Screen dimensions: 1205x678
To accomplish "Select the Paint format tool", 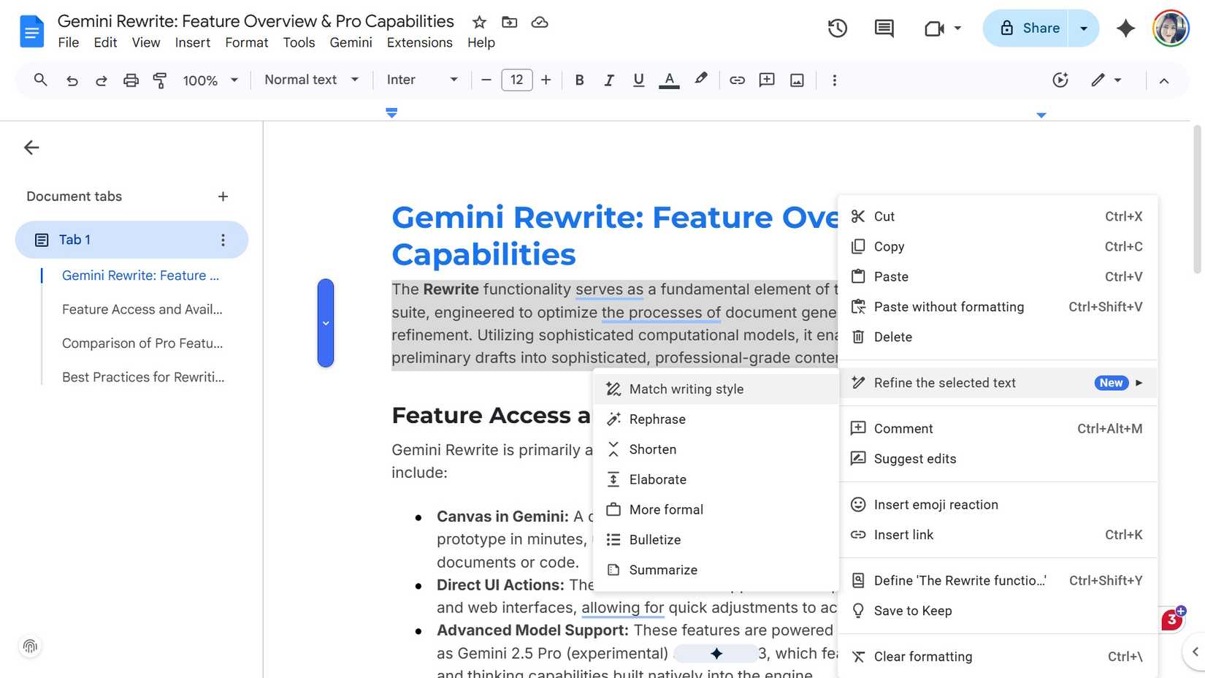I will pos(159,80).
